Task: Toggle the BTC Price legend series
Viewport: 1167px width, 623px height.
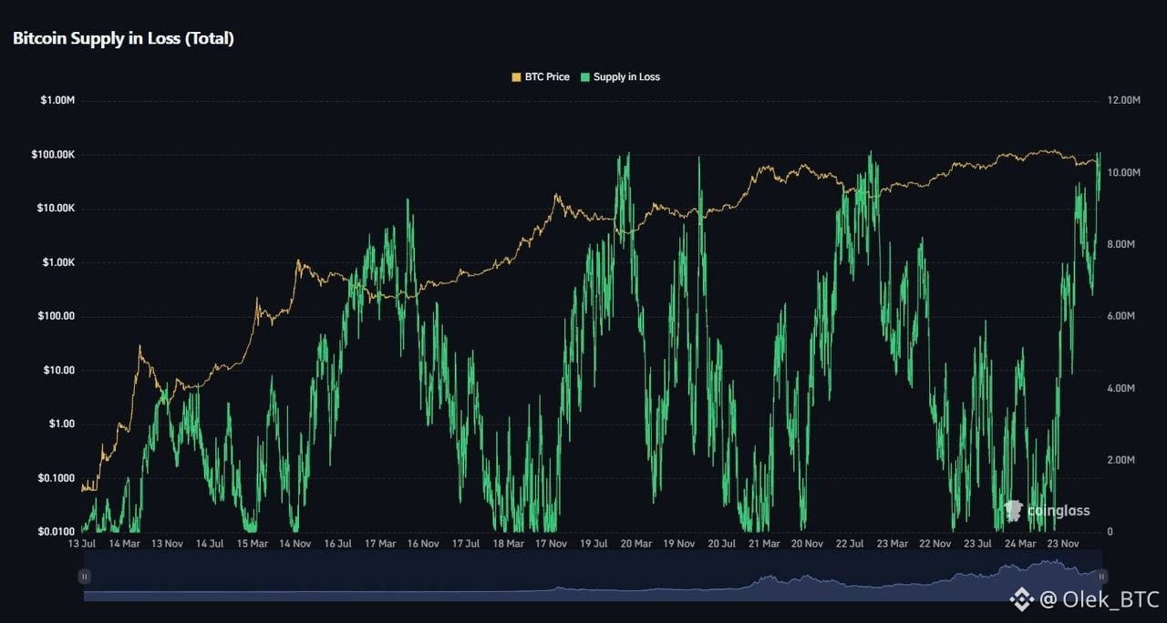Action: tap(541, 77)
